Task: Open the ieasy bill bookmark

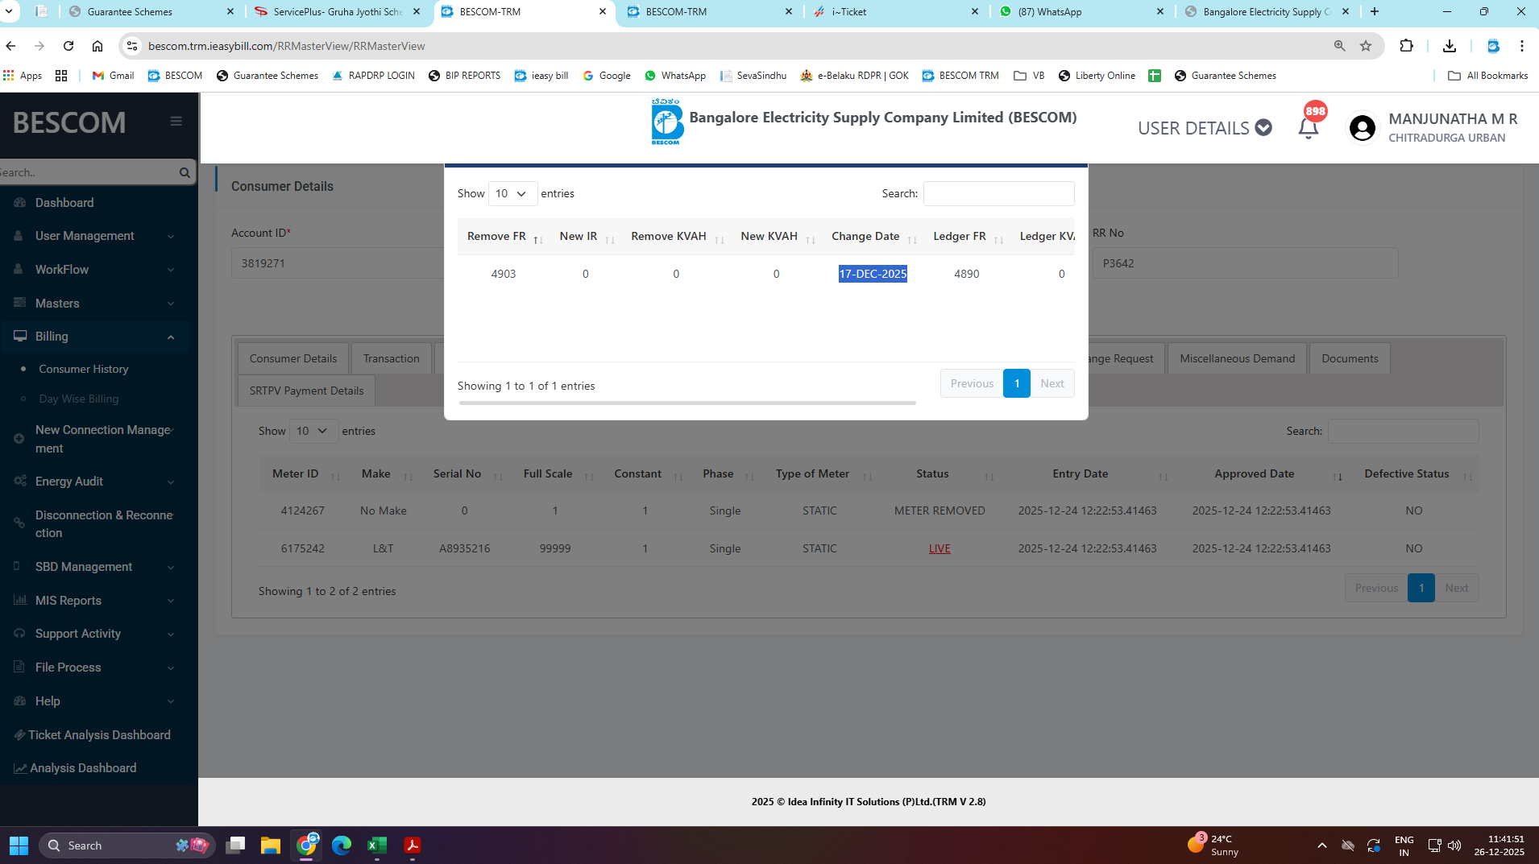Action: tap(541, 76)
